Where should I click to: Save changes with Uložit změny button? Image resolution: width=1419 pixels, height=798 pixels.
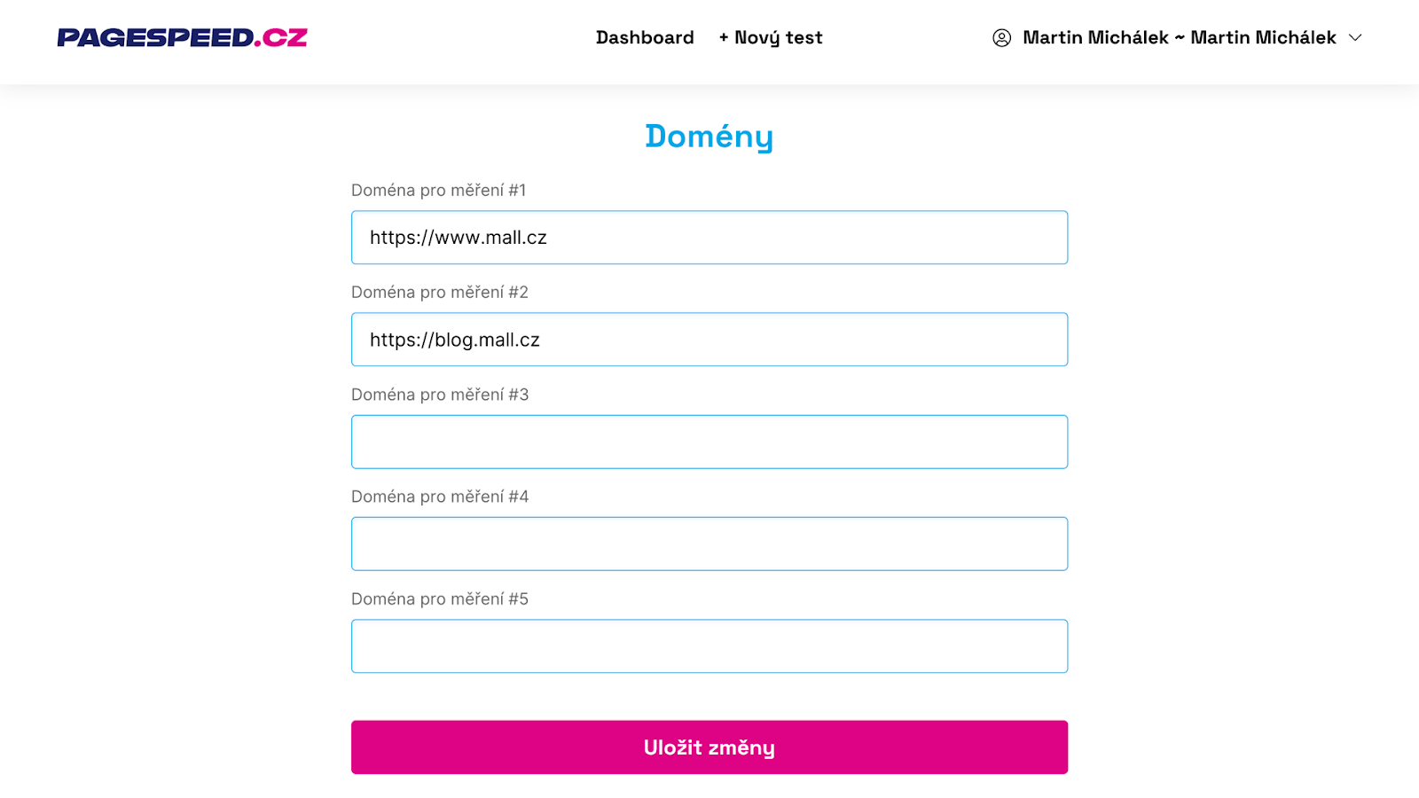click(x=709, y=747)
